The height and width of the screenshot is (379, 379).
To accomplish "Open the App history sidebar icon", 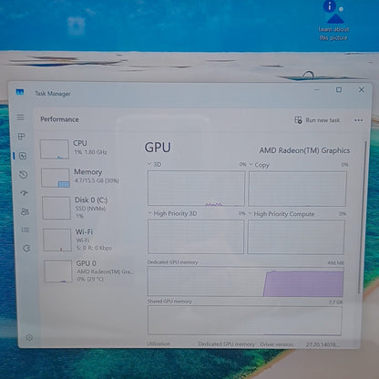I will (x=24, y=175).
